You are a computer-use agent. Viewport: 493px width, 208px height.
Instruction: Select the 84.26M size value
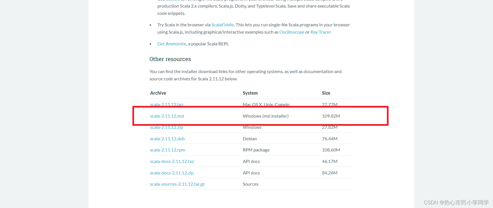330,173
